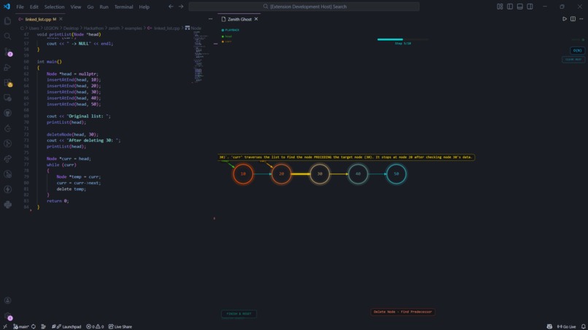Viewport: 588px width, 330px height.
Task: Expand examples folder breadcrumb
Action: point(133,28)
